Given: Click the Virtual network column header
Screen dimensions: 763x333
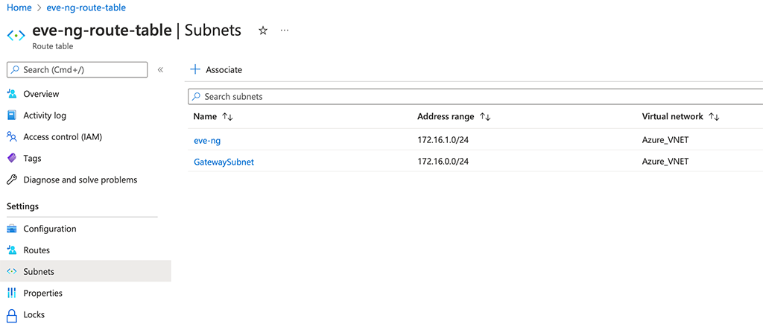Looking at the screenshot, I should pyautogui.click(x=673, y=117).
